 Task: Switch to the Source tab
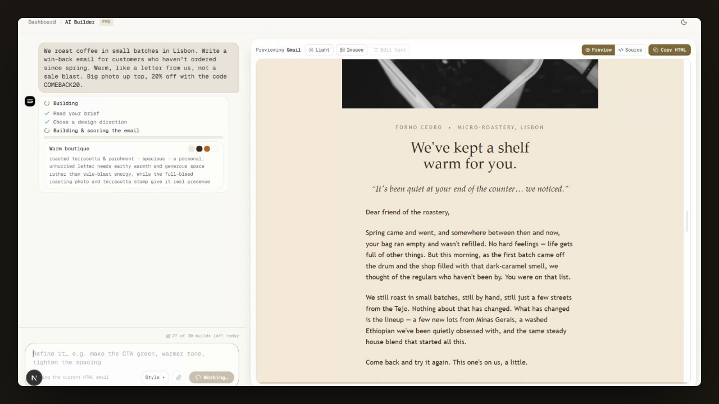[630, 50]
